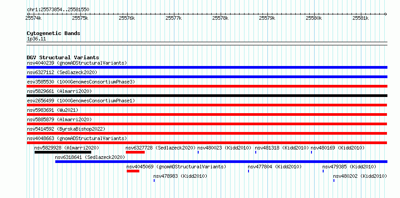Click the short red nsv4045069 variant bar
Screen dimensions: 400x198
pyautogui.click(x=133, y=171)
